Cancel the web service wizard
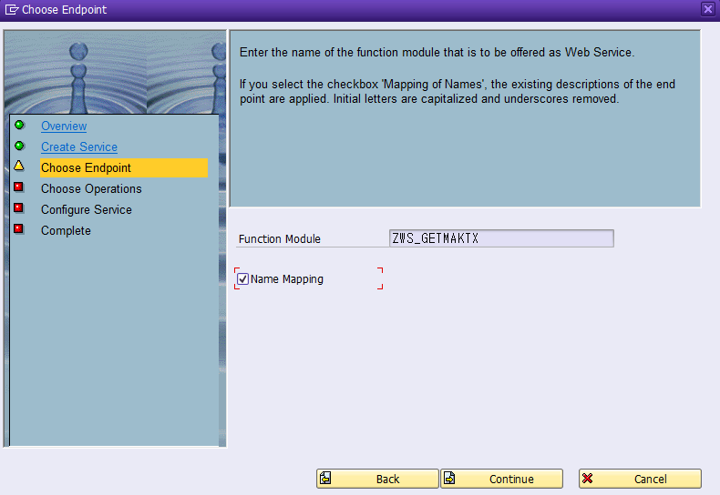 coord(640,479)
